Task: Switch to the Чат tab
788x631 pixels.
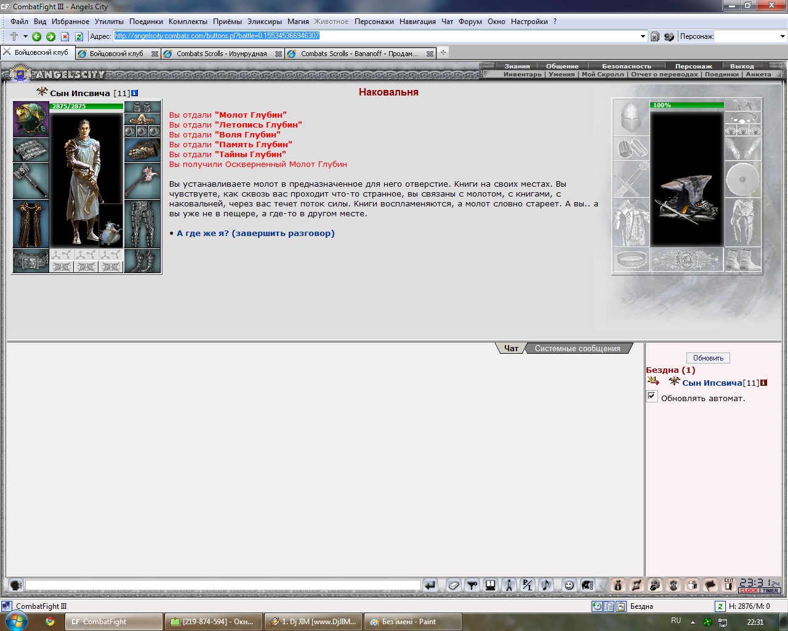Action: (511, 348)
